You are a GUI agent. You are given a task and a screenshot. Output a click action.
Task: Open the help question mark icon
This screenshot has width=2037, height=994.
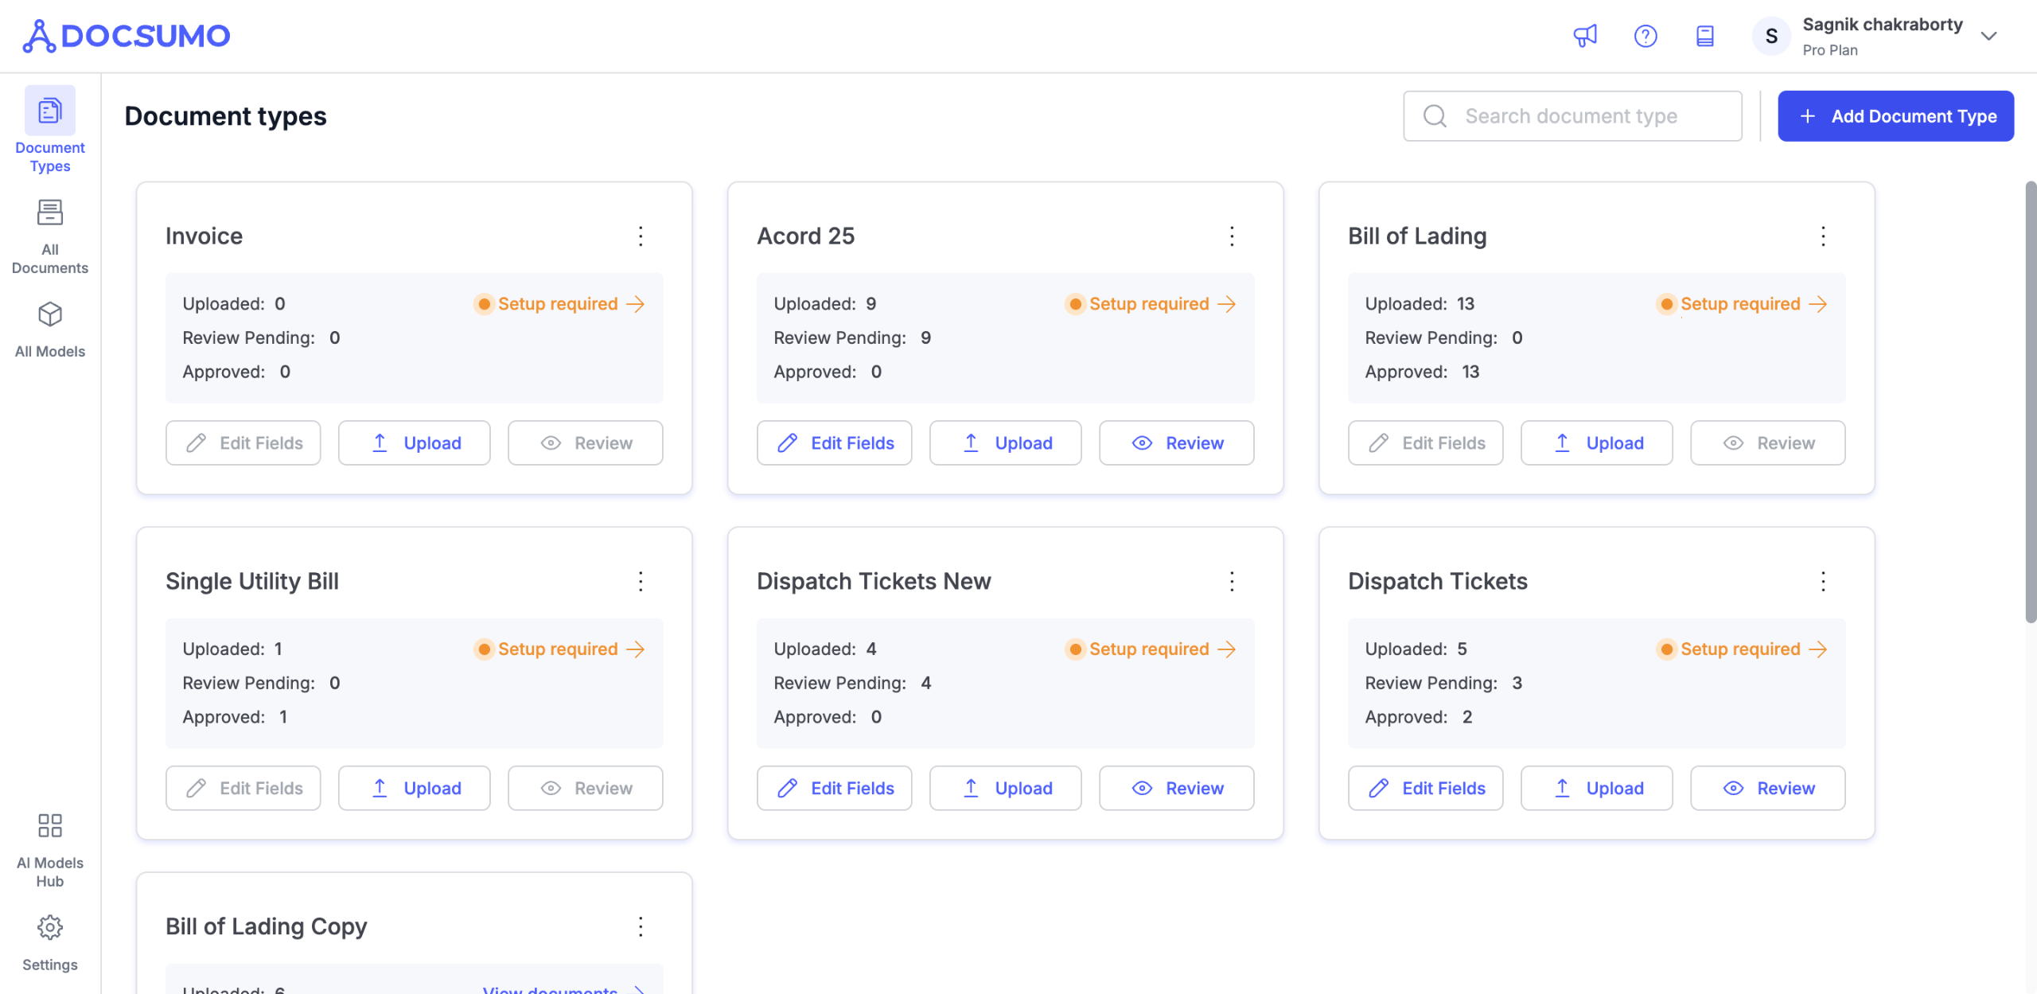coord(1645,36)
